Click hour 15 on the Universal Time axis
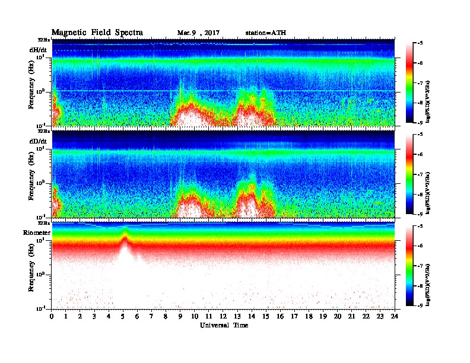 [x=266, y=317]
